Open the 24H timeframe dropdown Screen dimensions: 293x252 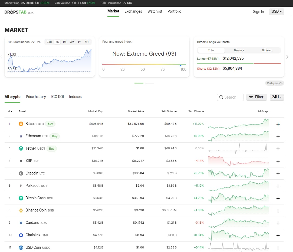pyautogui.click(x=276, y=97)
